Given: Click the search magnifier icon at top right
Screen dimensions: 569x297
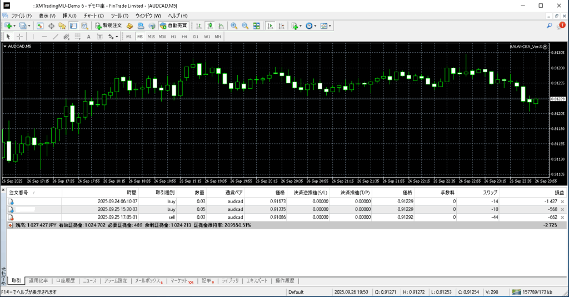Looking at the screenshot, I should coord(550,26).
